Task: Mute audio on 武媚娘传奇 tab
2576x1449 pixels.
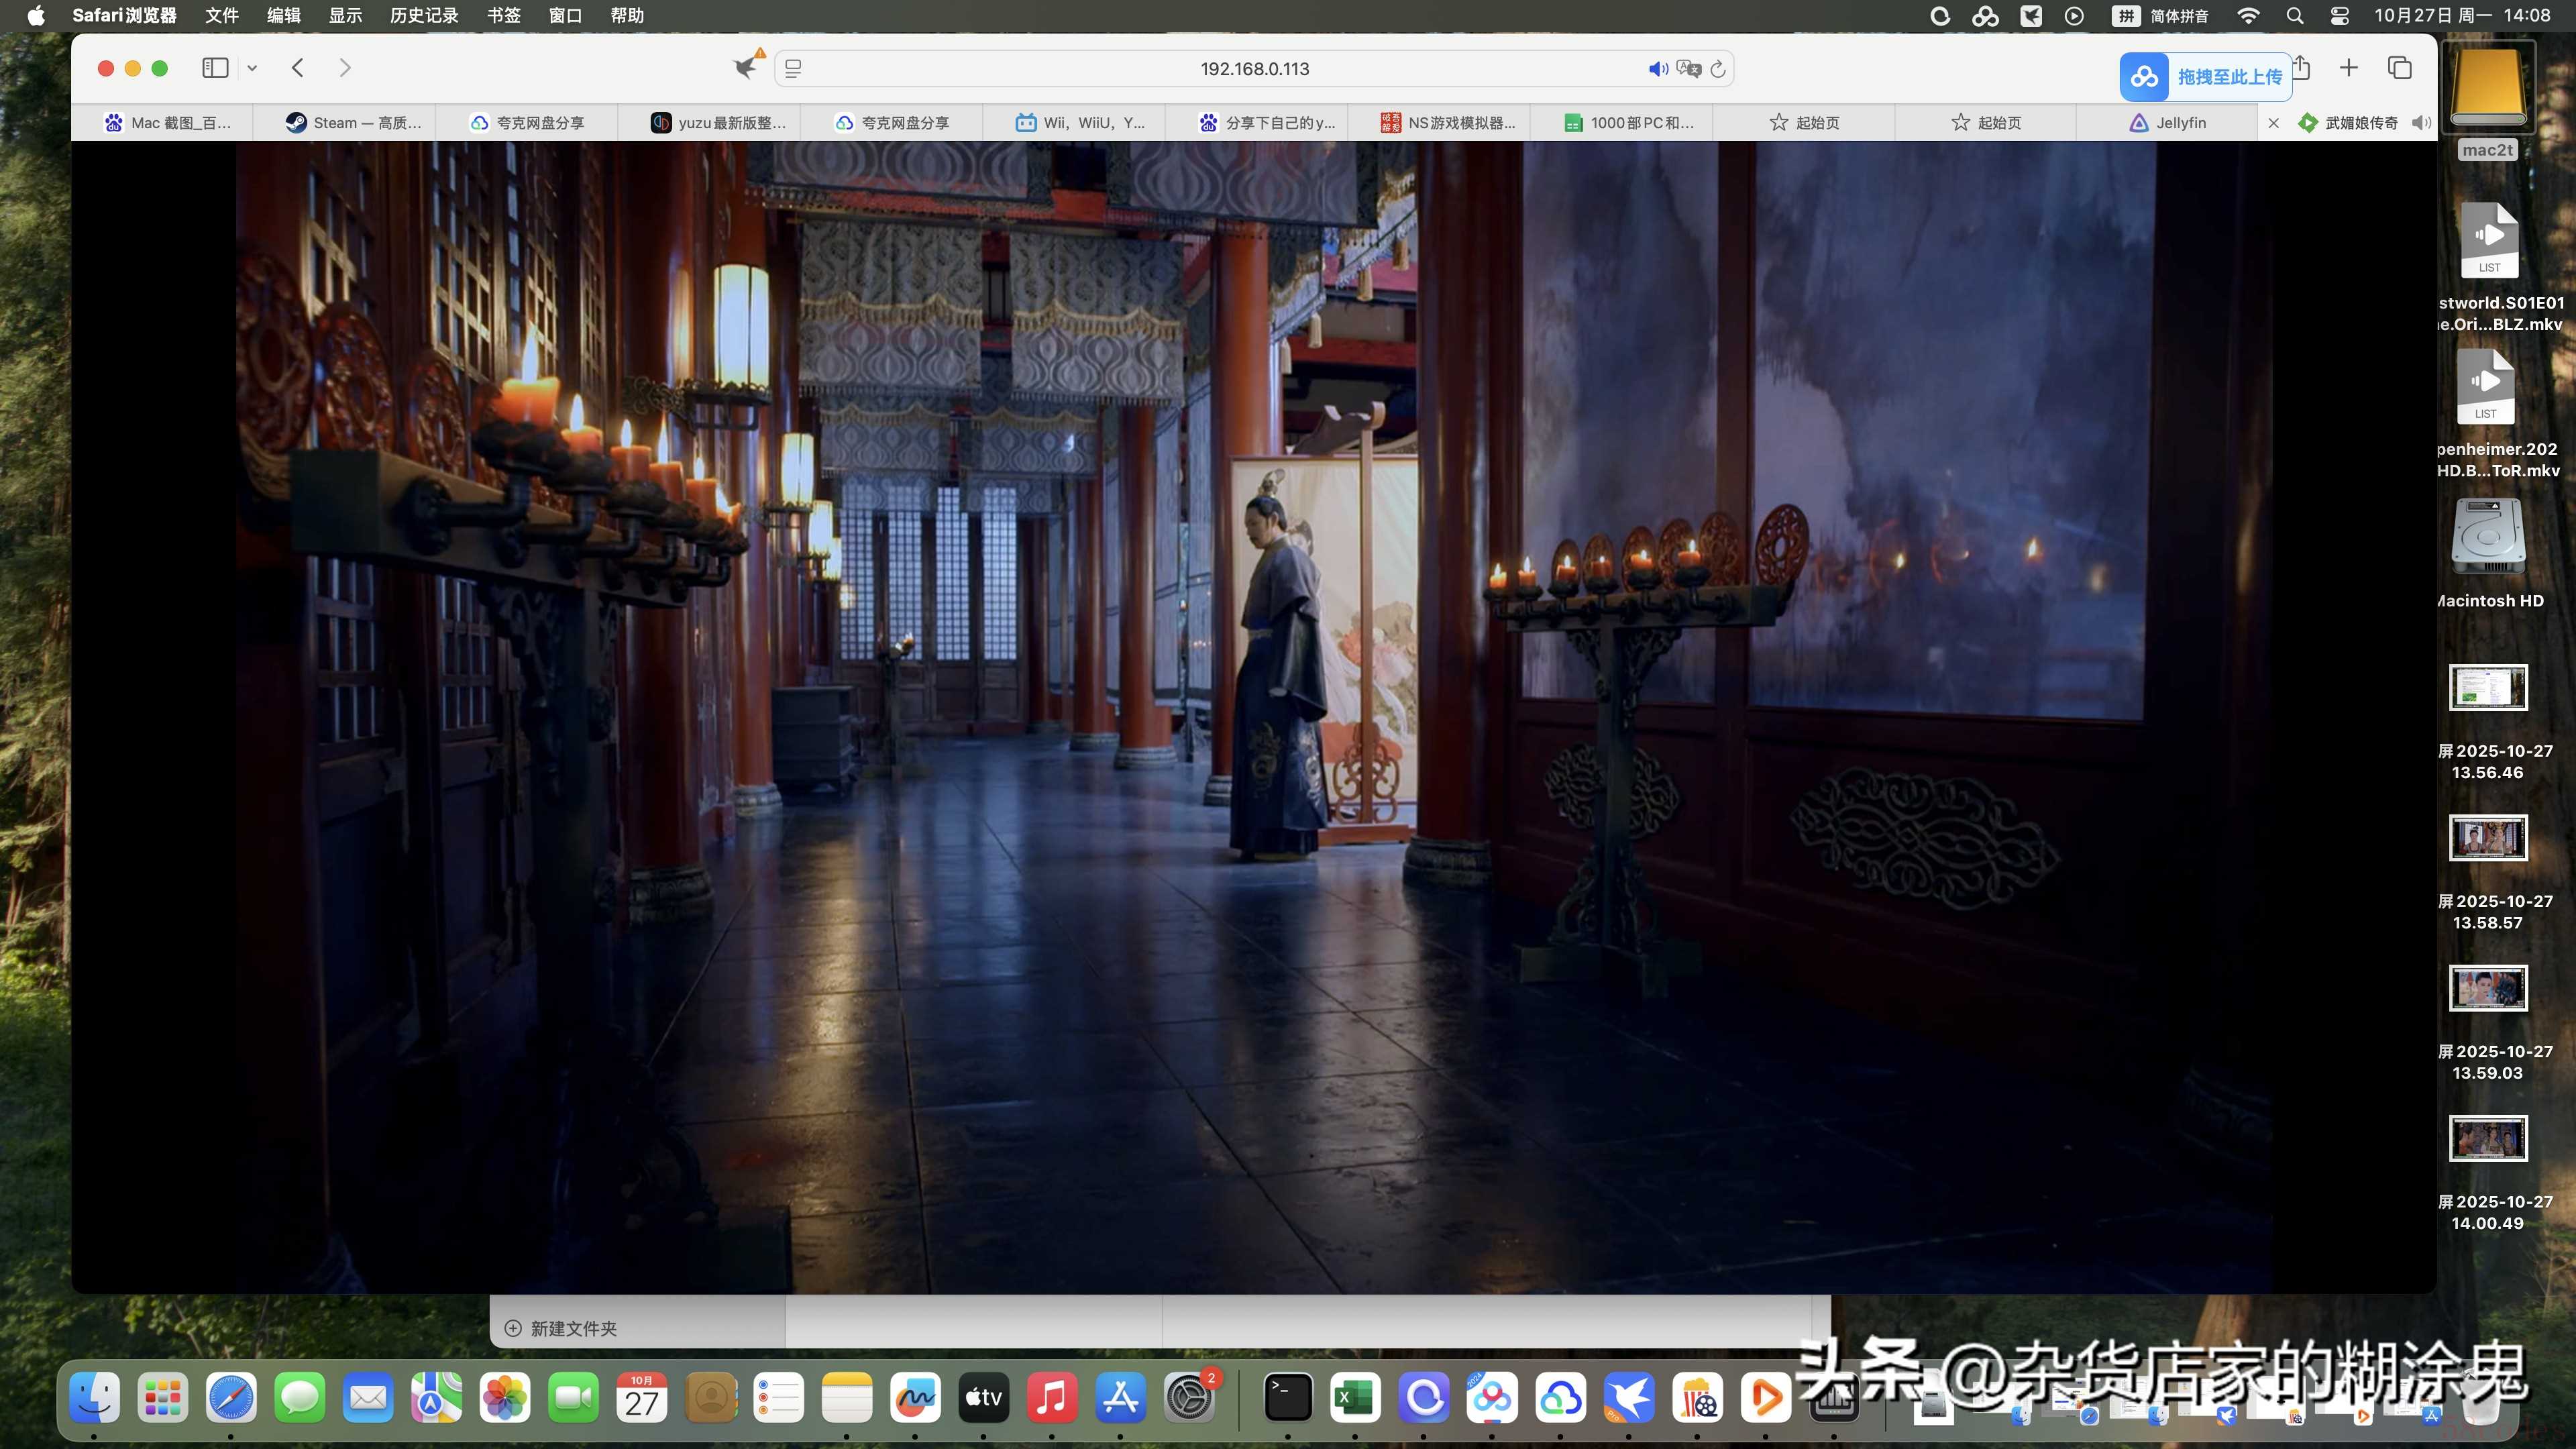Action: point(2421,123)
